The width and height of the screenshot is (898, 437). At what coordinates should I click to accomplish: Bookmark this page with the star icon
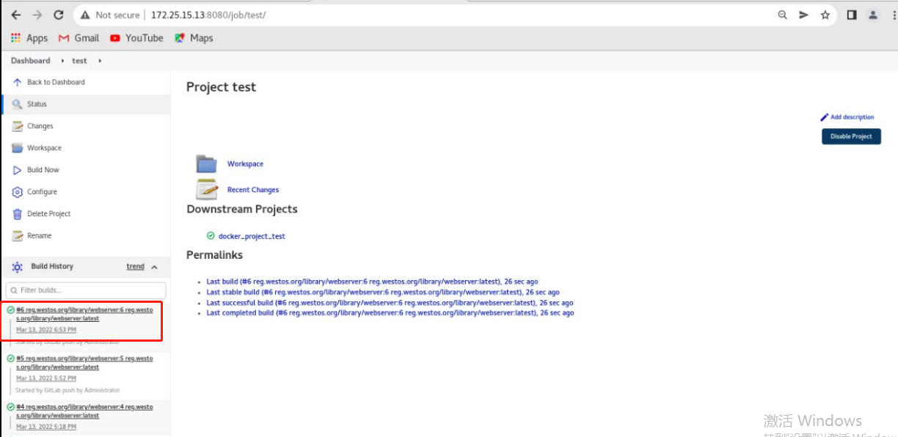[825, 15]
